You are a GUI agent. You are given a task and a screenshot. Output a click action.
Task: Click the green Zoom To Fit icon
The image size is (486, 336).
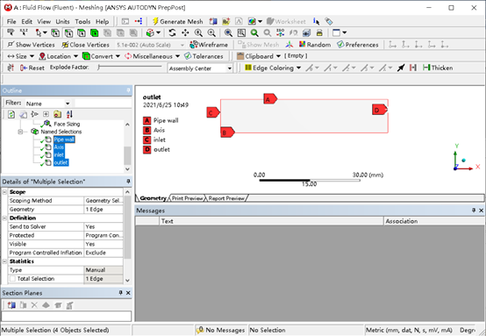tap(254, 32)
